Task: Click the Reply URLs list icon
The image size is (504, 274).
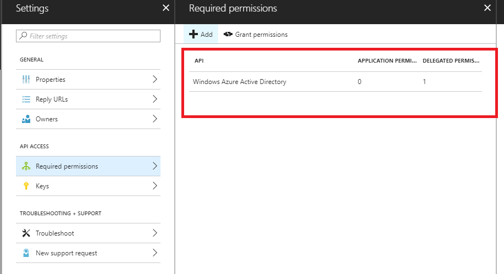Action: pos(26,99)
